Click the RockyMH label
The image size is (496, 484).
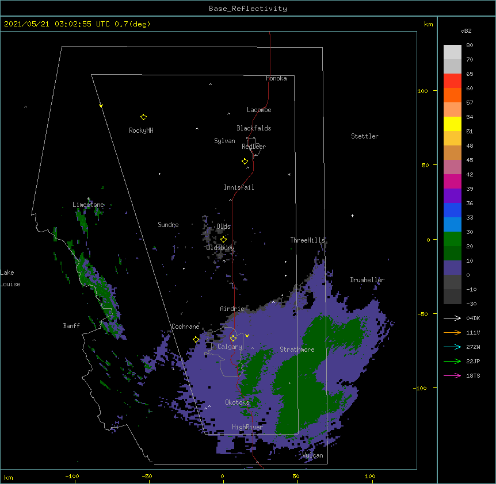[141, 130]
